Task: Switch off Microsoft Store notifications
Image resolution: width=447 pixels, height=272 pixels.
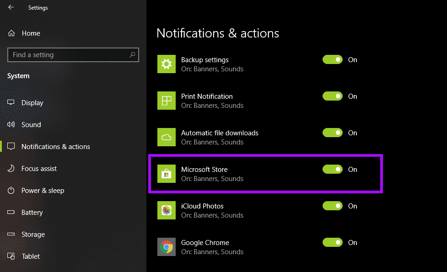Action: click(x=333, y=169)
